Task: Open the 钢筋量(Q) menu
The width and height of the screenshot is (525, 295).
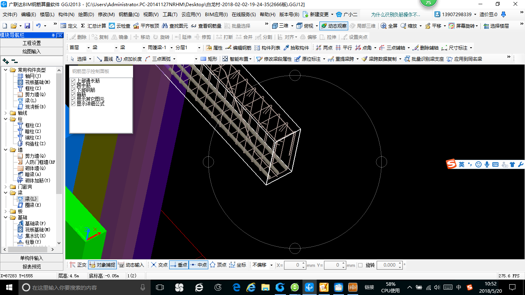Action: pos(129,15)
